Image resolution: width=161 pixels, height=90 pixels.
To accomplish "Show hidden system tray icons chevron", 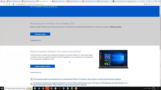I will tap(143, 88).
